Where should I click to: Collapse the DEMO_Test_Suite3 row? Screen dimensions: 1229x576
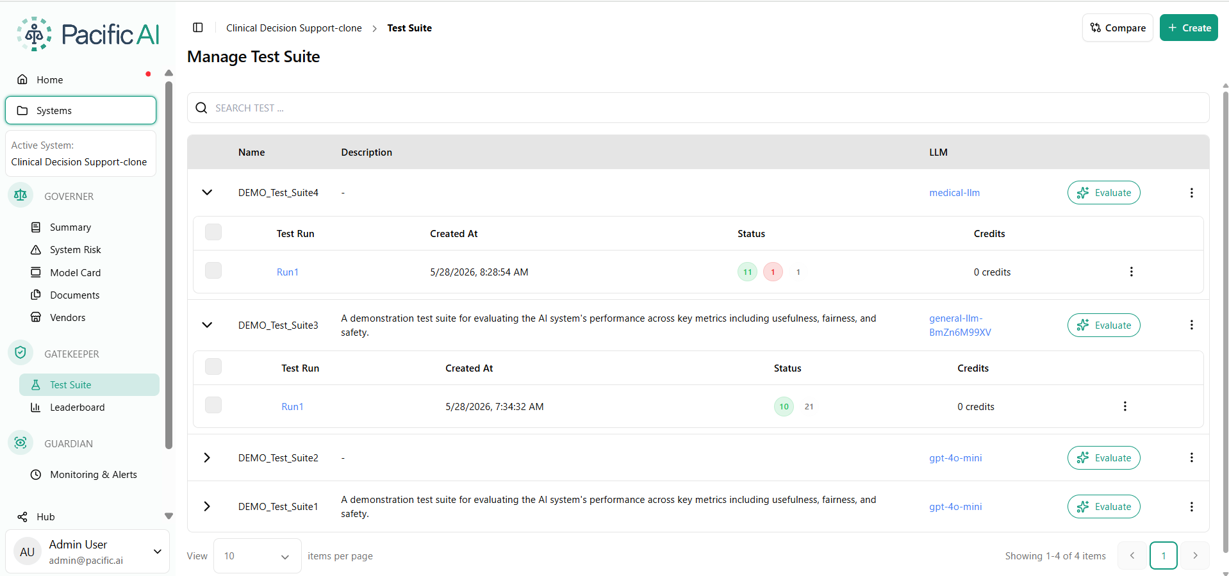pos(207,325)
